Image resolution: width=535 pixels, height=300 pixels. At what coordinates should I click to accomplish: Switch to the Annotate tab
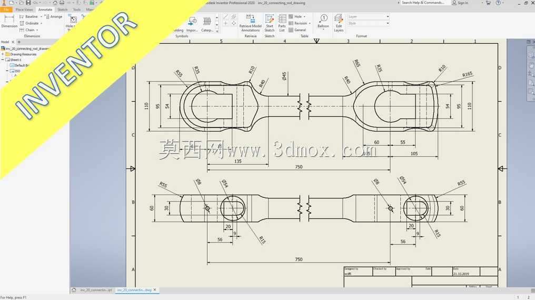click(45, 9)
